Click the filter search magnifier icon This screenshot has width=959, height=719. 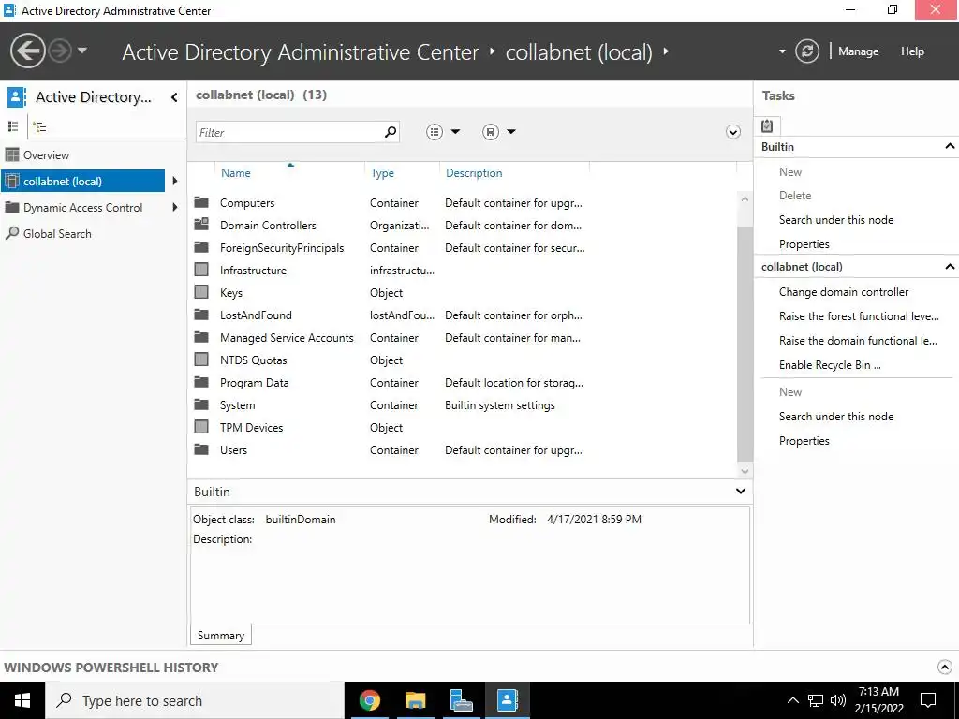[x=391, y=131]
